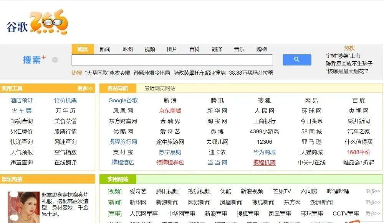
Task: Switch to the 地图 search tab
Action: point(127,49)
